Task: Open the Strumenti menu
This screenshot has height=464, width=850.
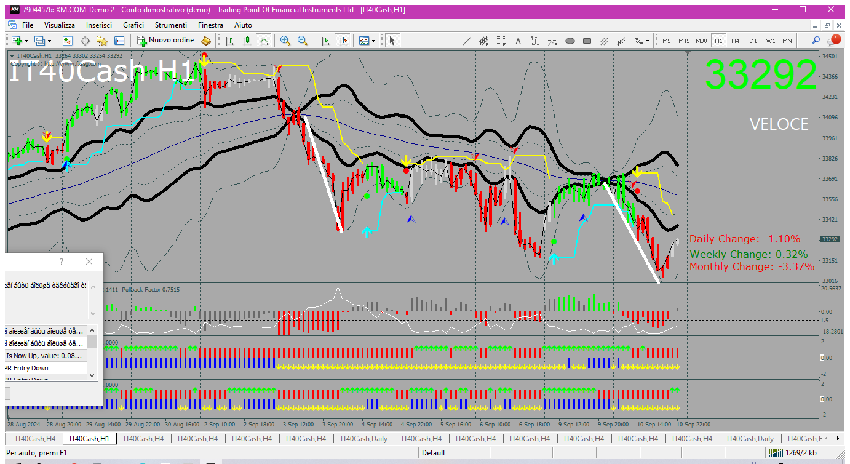Action: click(x=171, y=25)
